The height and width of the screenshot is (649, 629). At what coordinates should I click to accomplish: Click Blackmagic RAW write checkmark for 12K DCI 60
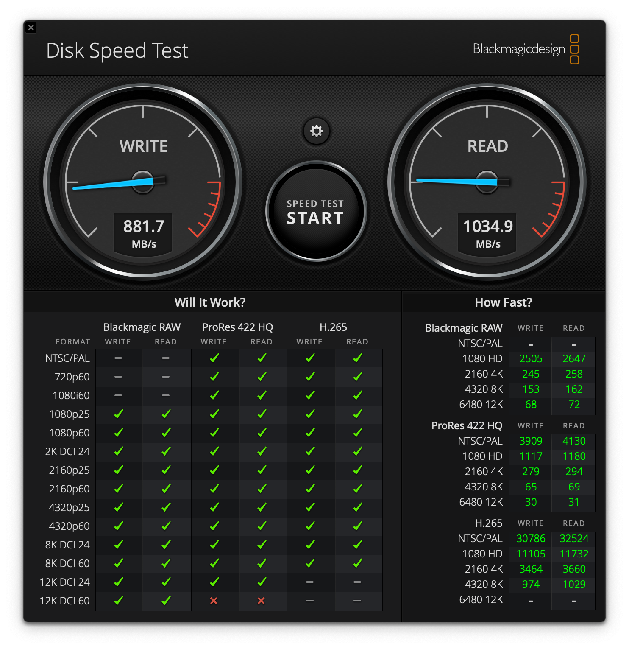click(x=119, y=600)
